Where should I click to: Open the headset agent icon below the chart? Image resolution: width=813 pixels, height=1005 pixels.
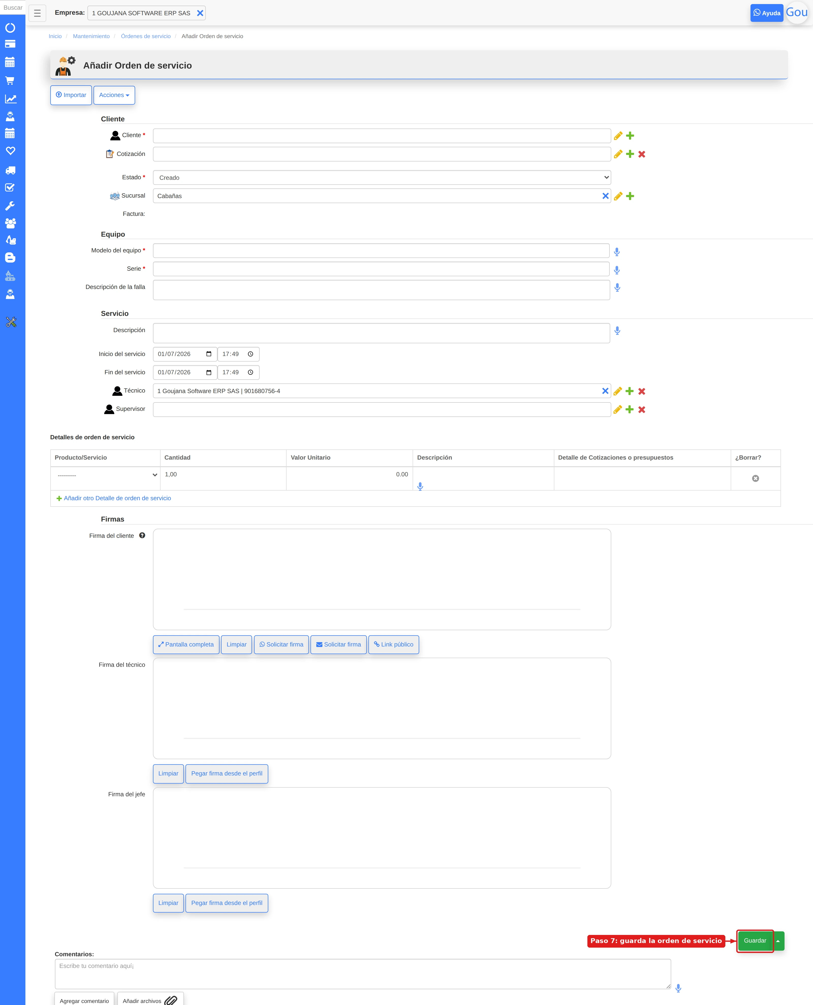[x=10, y=116]
